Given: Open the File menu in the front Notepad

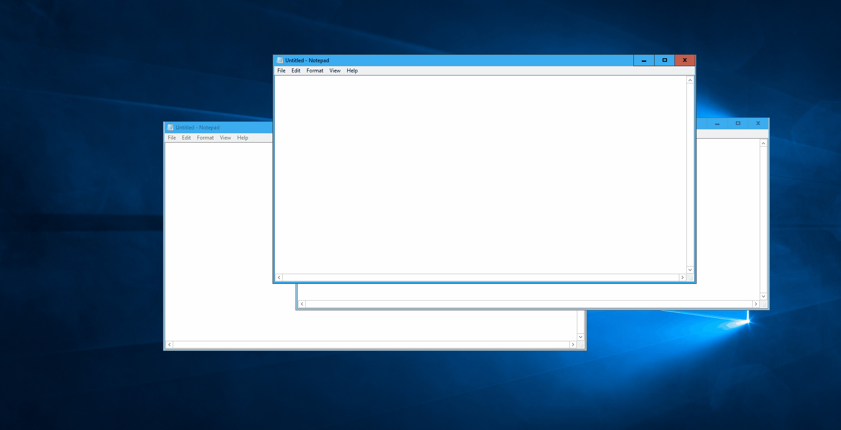Looking at the screenshot, I should point(281,70).
